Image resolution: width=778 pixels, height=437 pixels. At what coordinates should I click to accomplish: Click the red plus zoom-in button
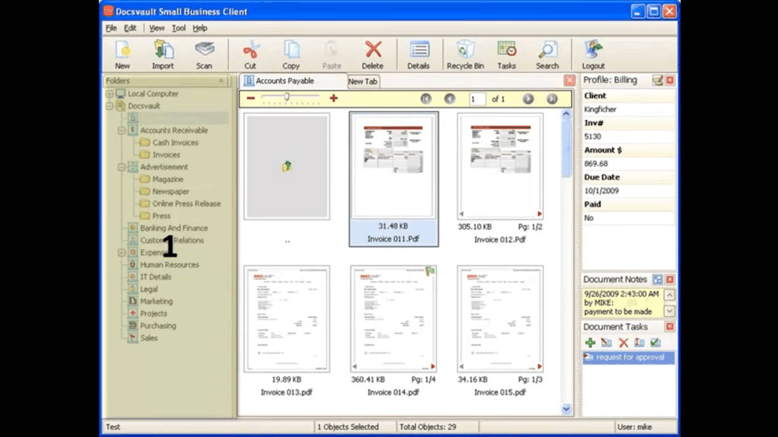(334, 98)
